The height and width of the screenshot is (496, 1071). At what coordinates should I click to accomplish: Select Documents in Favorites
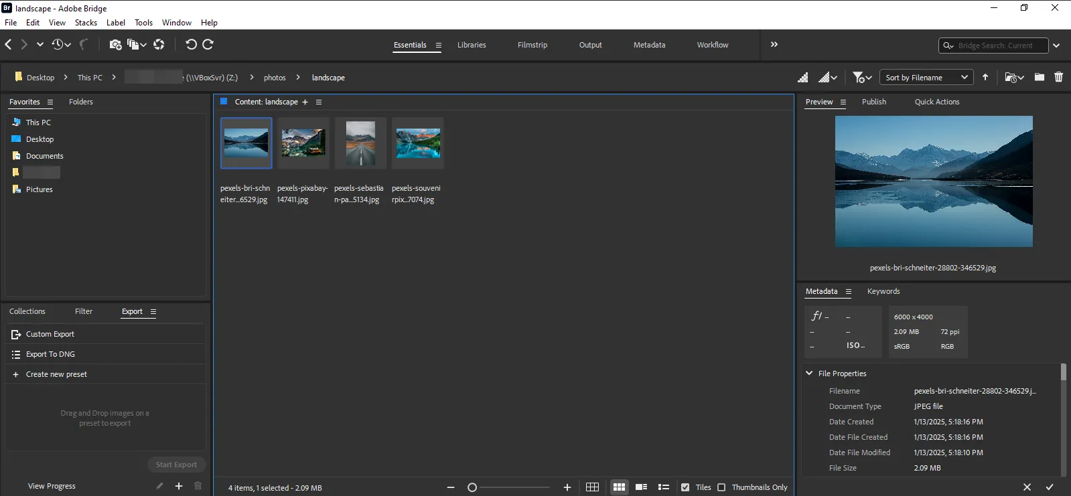pos(44,156)
